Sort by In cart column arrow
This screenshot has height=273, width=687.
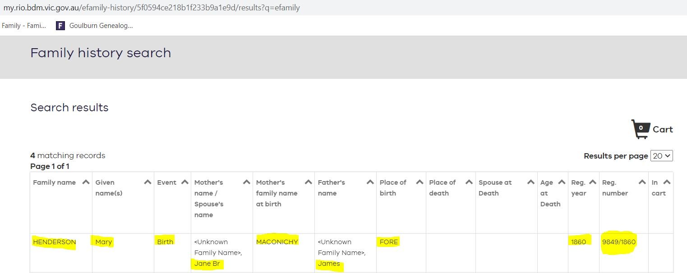pyautogui.click(x=667, y=182)
